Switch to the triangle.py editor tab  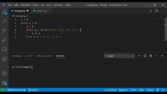[x=20, y=11]
